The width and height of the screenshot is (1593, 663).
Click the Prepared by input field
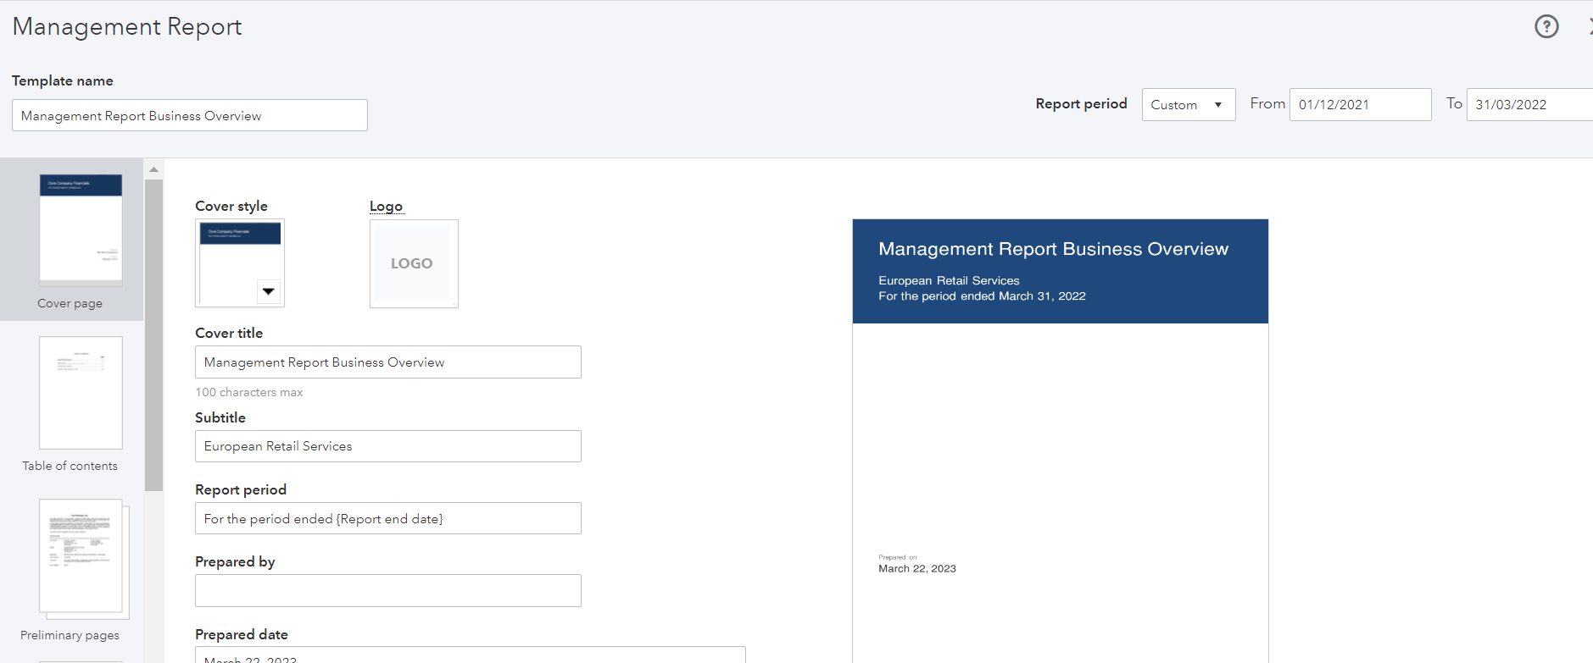(387, 591)
